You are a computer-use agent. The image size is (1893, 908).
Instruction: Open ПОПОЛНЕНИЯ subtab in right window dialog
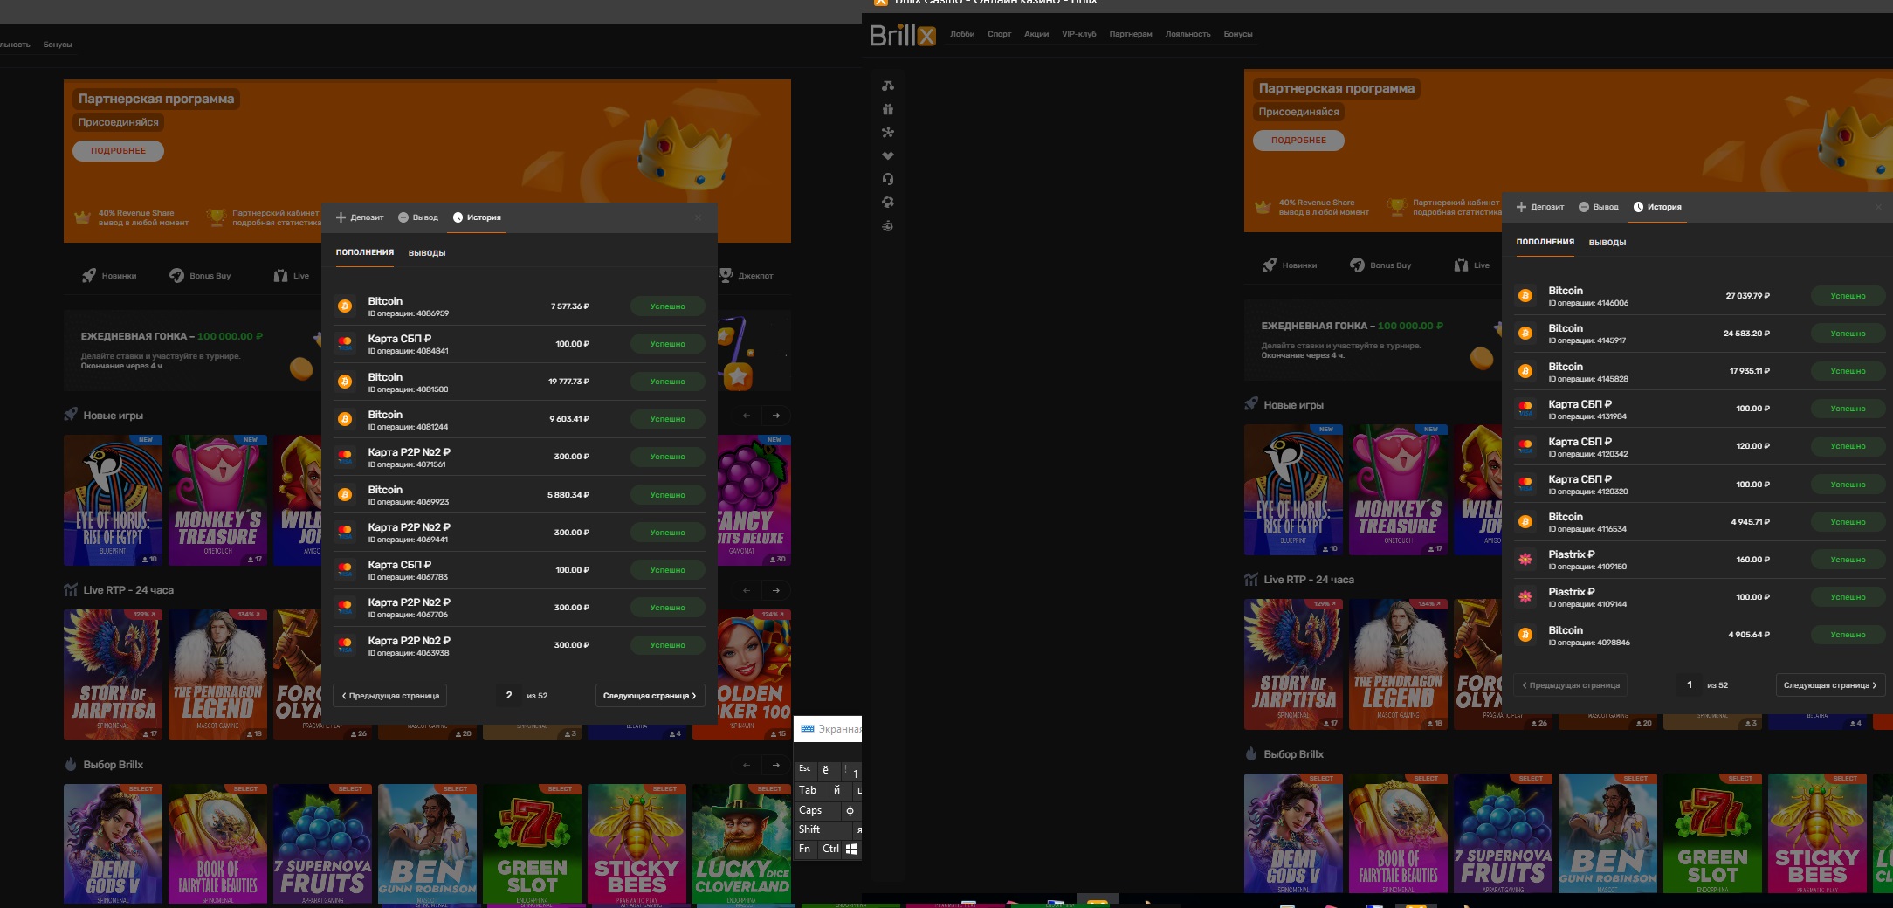[x=1545, y=242]
